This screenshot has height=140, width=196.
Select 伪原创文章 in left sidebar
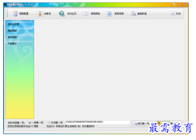point(20,24)
